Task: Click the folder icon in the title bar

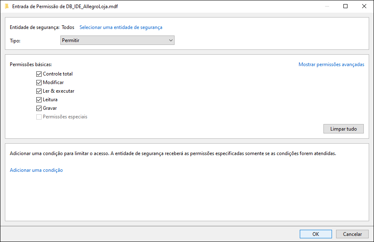Action: point(7,6)
